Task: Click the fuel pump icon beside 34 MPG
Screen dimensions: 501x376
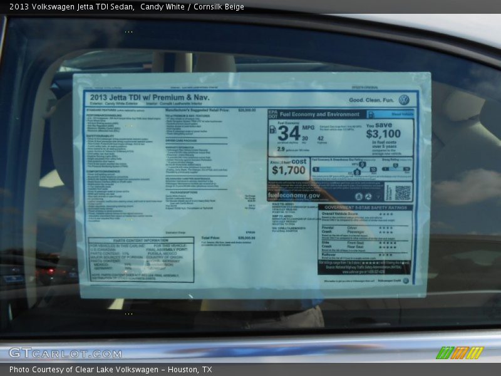Action: [273, 130]
